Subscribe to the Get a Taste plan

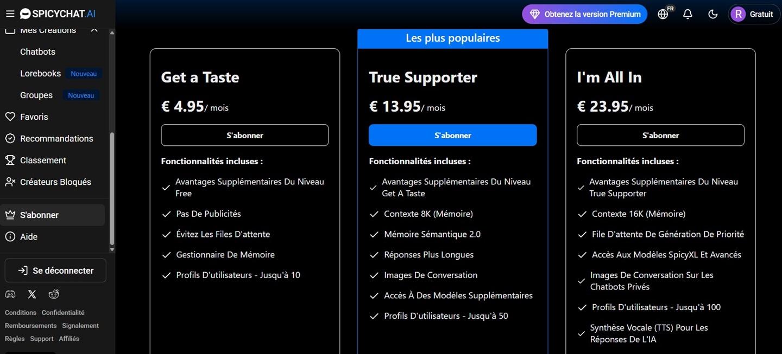pyautogui.click(x=244, y=136)
